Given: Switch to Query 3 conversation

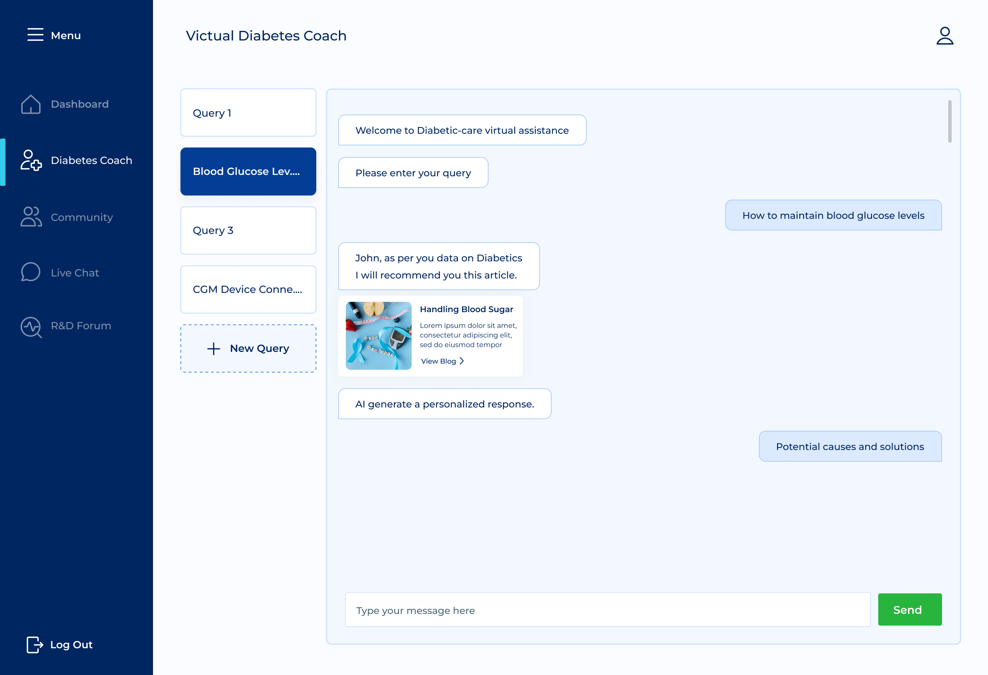Looking at the screenshot, I should click(x=248, y=230).
